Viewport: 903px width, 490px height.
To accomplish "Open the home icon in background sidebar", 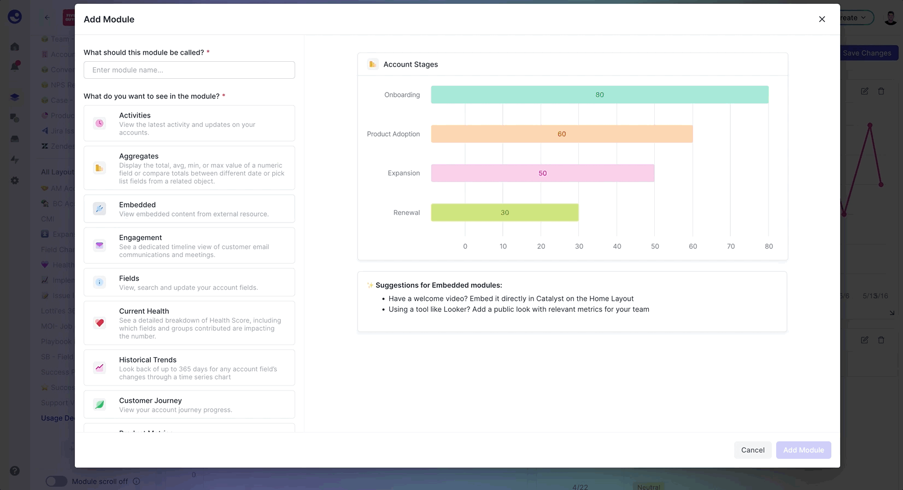I will pyautogui.click(x=15, y=47).
